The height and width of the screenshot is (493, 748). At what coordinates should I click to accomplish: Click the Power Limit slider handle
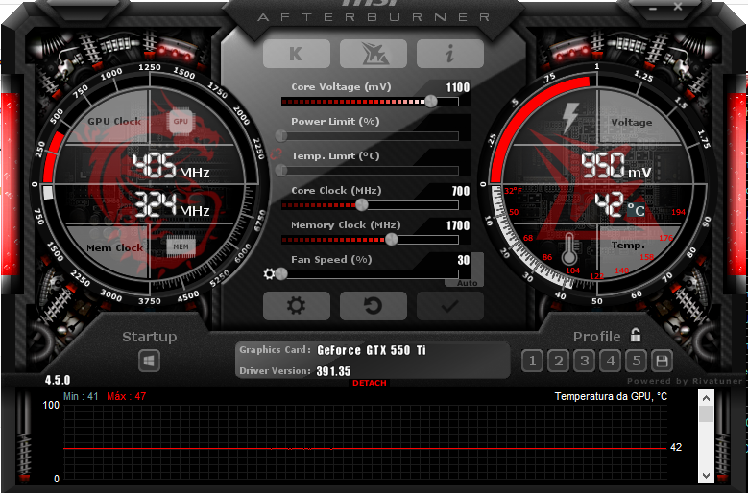281,136
